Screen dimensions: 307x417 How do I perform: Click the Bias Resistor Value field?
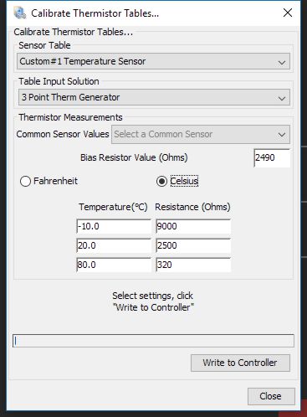point(272,157)
